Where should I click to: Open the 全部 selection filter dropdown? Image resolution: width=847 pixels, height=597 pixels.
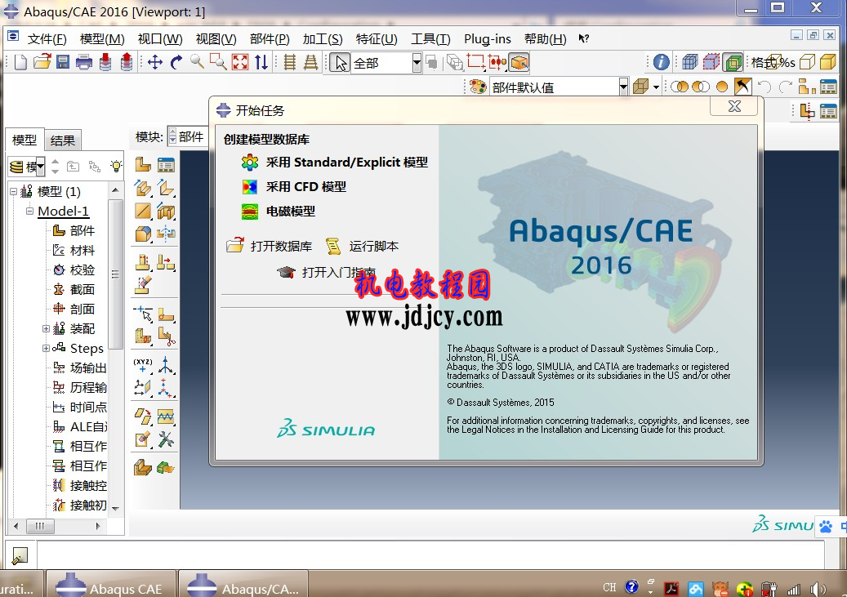tap(417, 63)
